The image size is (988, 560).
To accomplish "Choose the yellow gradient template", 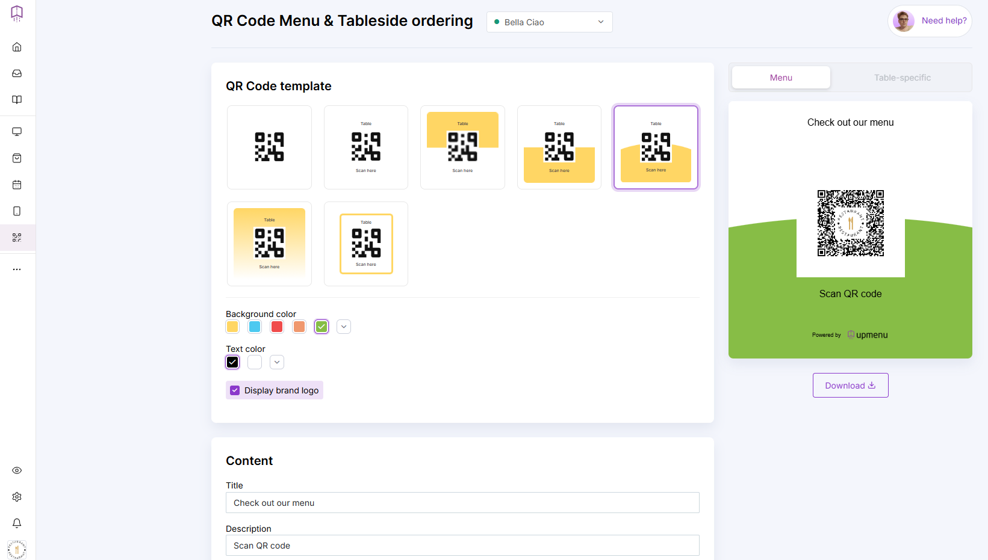I will 269,244.
